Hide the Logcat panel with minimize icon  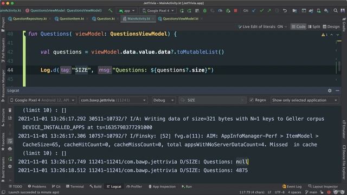[337, 90]
